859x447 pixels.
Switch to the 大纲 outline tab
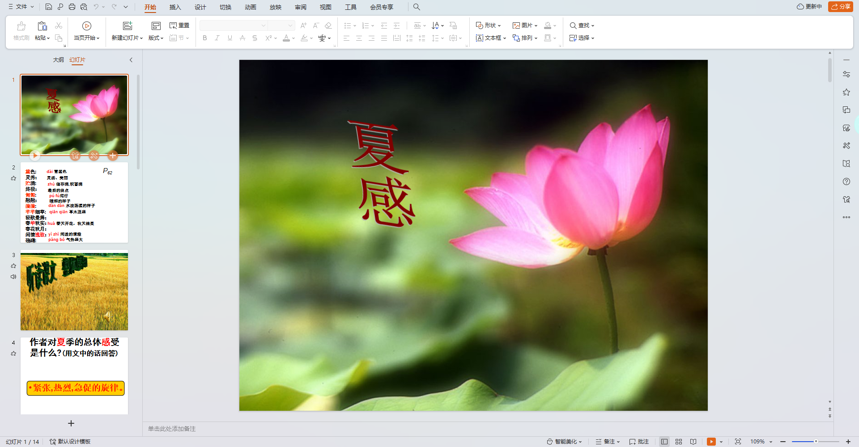click(x=59, y=60)
